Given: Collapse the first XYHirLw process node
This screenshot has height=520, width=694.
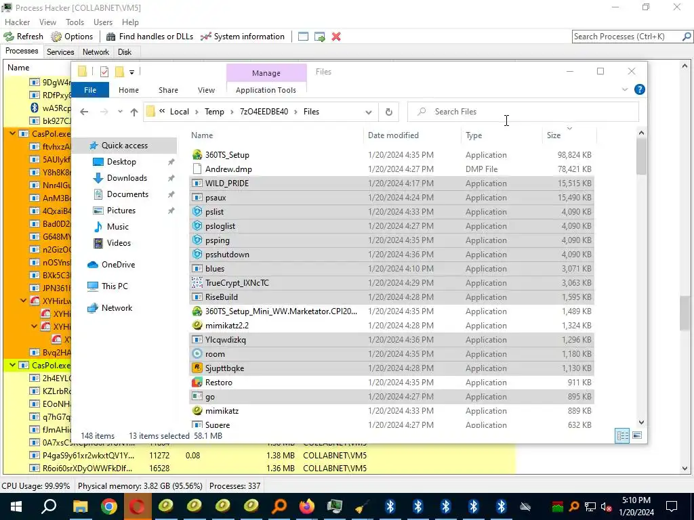Looking at the screenshot, I should pyautogui.click(x=24, y=301).
